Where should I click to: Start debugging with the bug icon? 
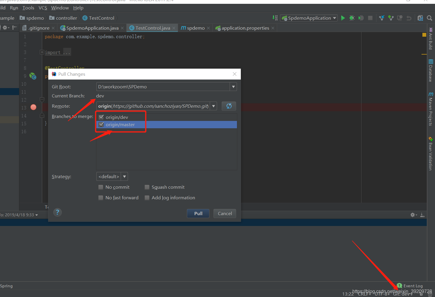(x=352, y=18)
